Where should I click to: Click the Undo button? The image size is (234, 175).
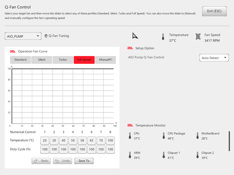62,161
